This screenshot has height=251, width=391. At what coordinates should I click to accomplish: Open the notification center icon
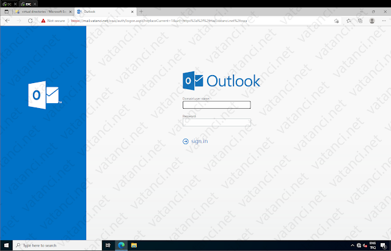pos(384,246)
